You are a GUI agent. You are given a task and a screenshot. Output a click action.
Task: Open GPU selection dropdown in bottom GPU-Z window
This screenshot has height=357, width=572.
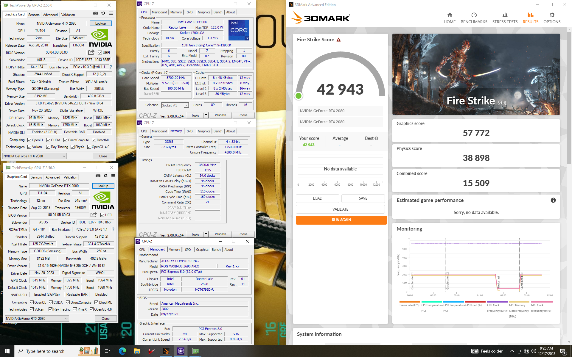point(37,318)
